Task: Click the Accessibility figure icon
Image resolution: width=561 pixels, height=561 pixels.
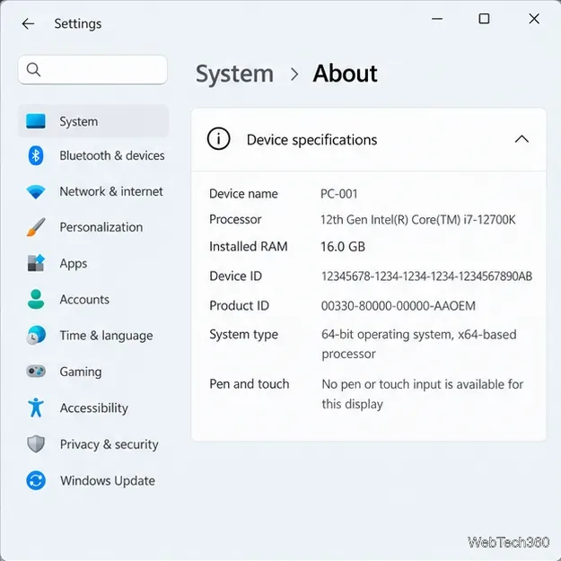Action: tap(36, 408)
